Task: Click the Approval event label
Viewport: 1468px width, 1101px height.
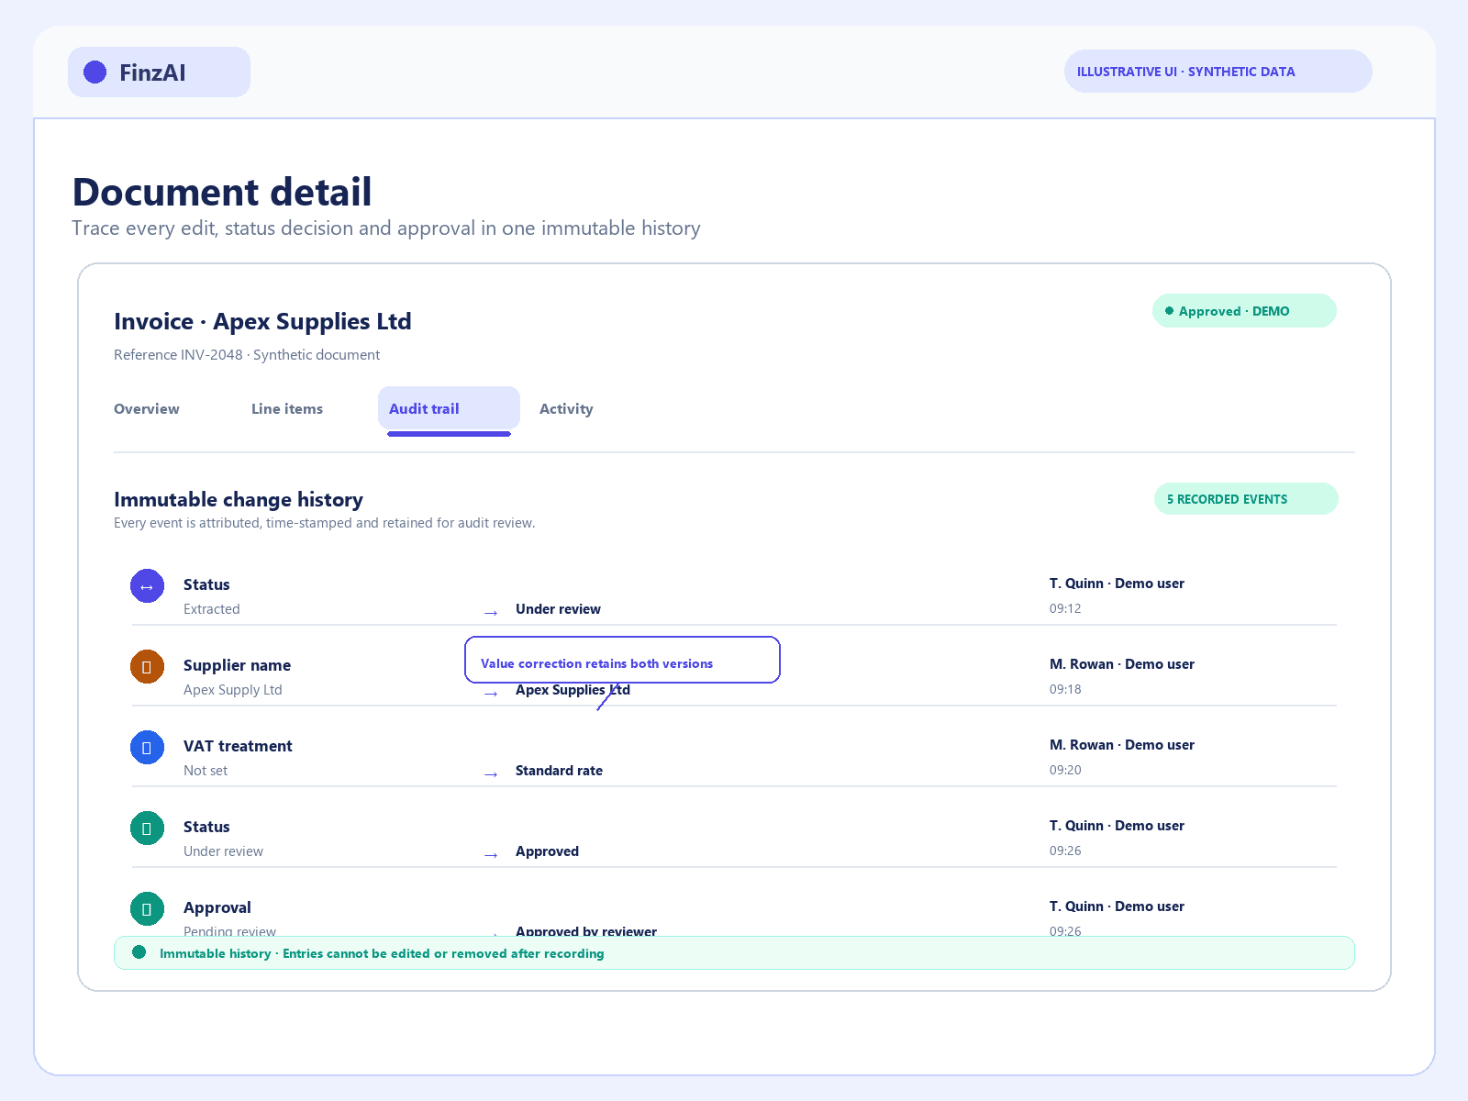Action: 217,907
